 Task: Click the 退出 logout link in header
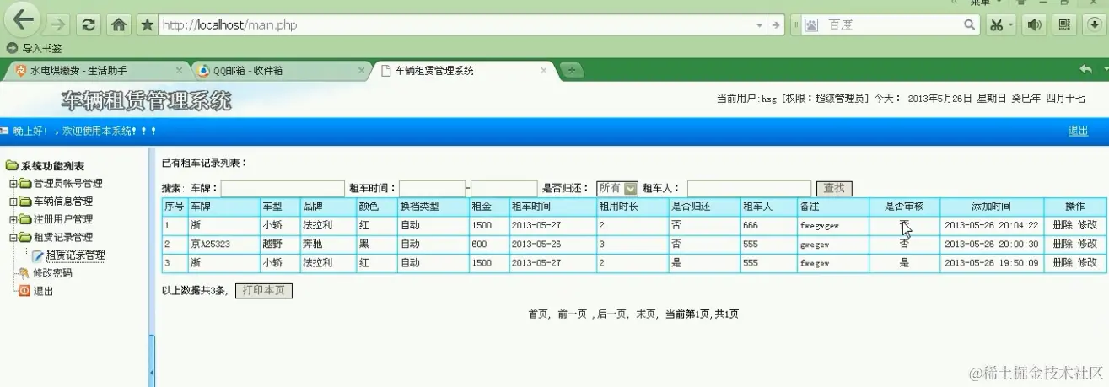click(x=1078, y=131)
